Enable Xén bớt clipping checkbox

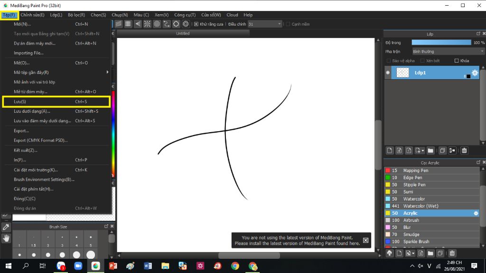tap(422, 61)
